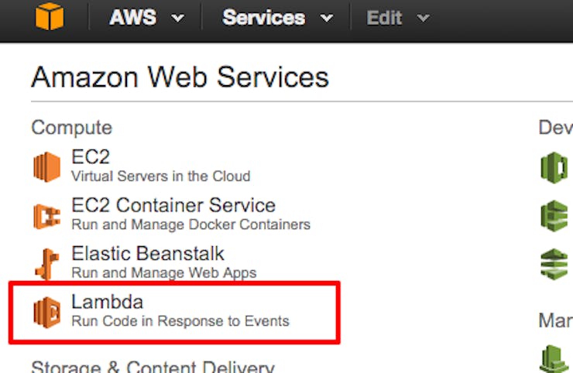
Task: Click green icon below Management heading
Action: point(554,360)
